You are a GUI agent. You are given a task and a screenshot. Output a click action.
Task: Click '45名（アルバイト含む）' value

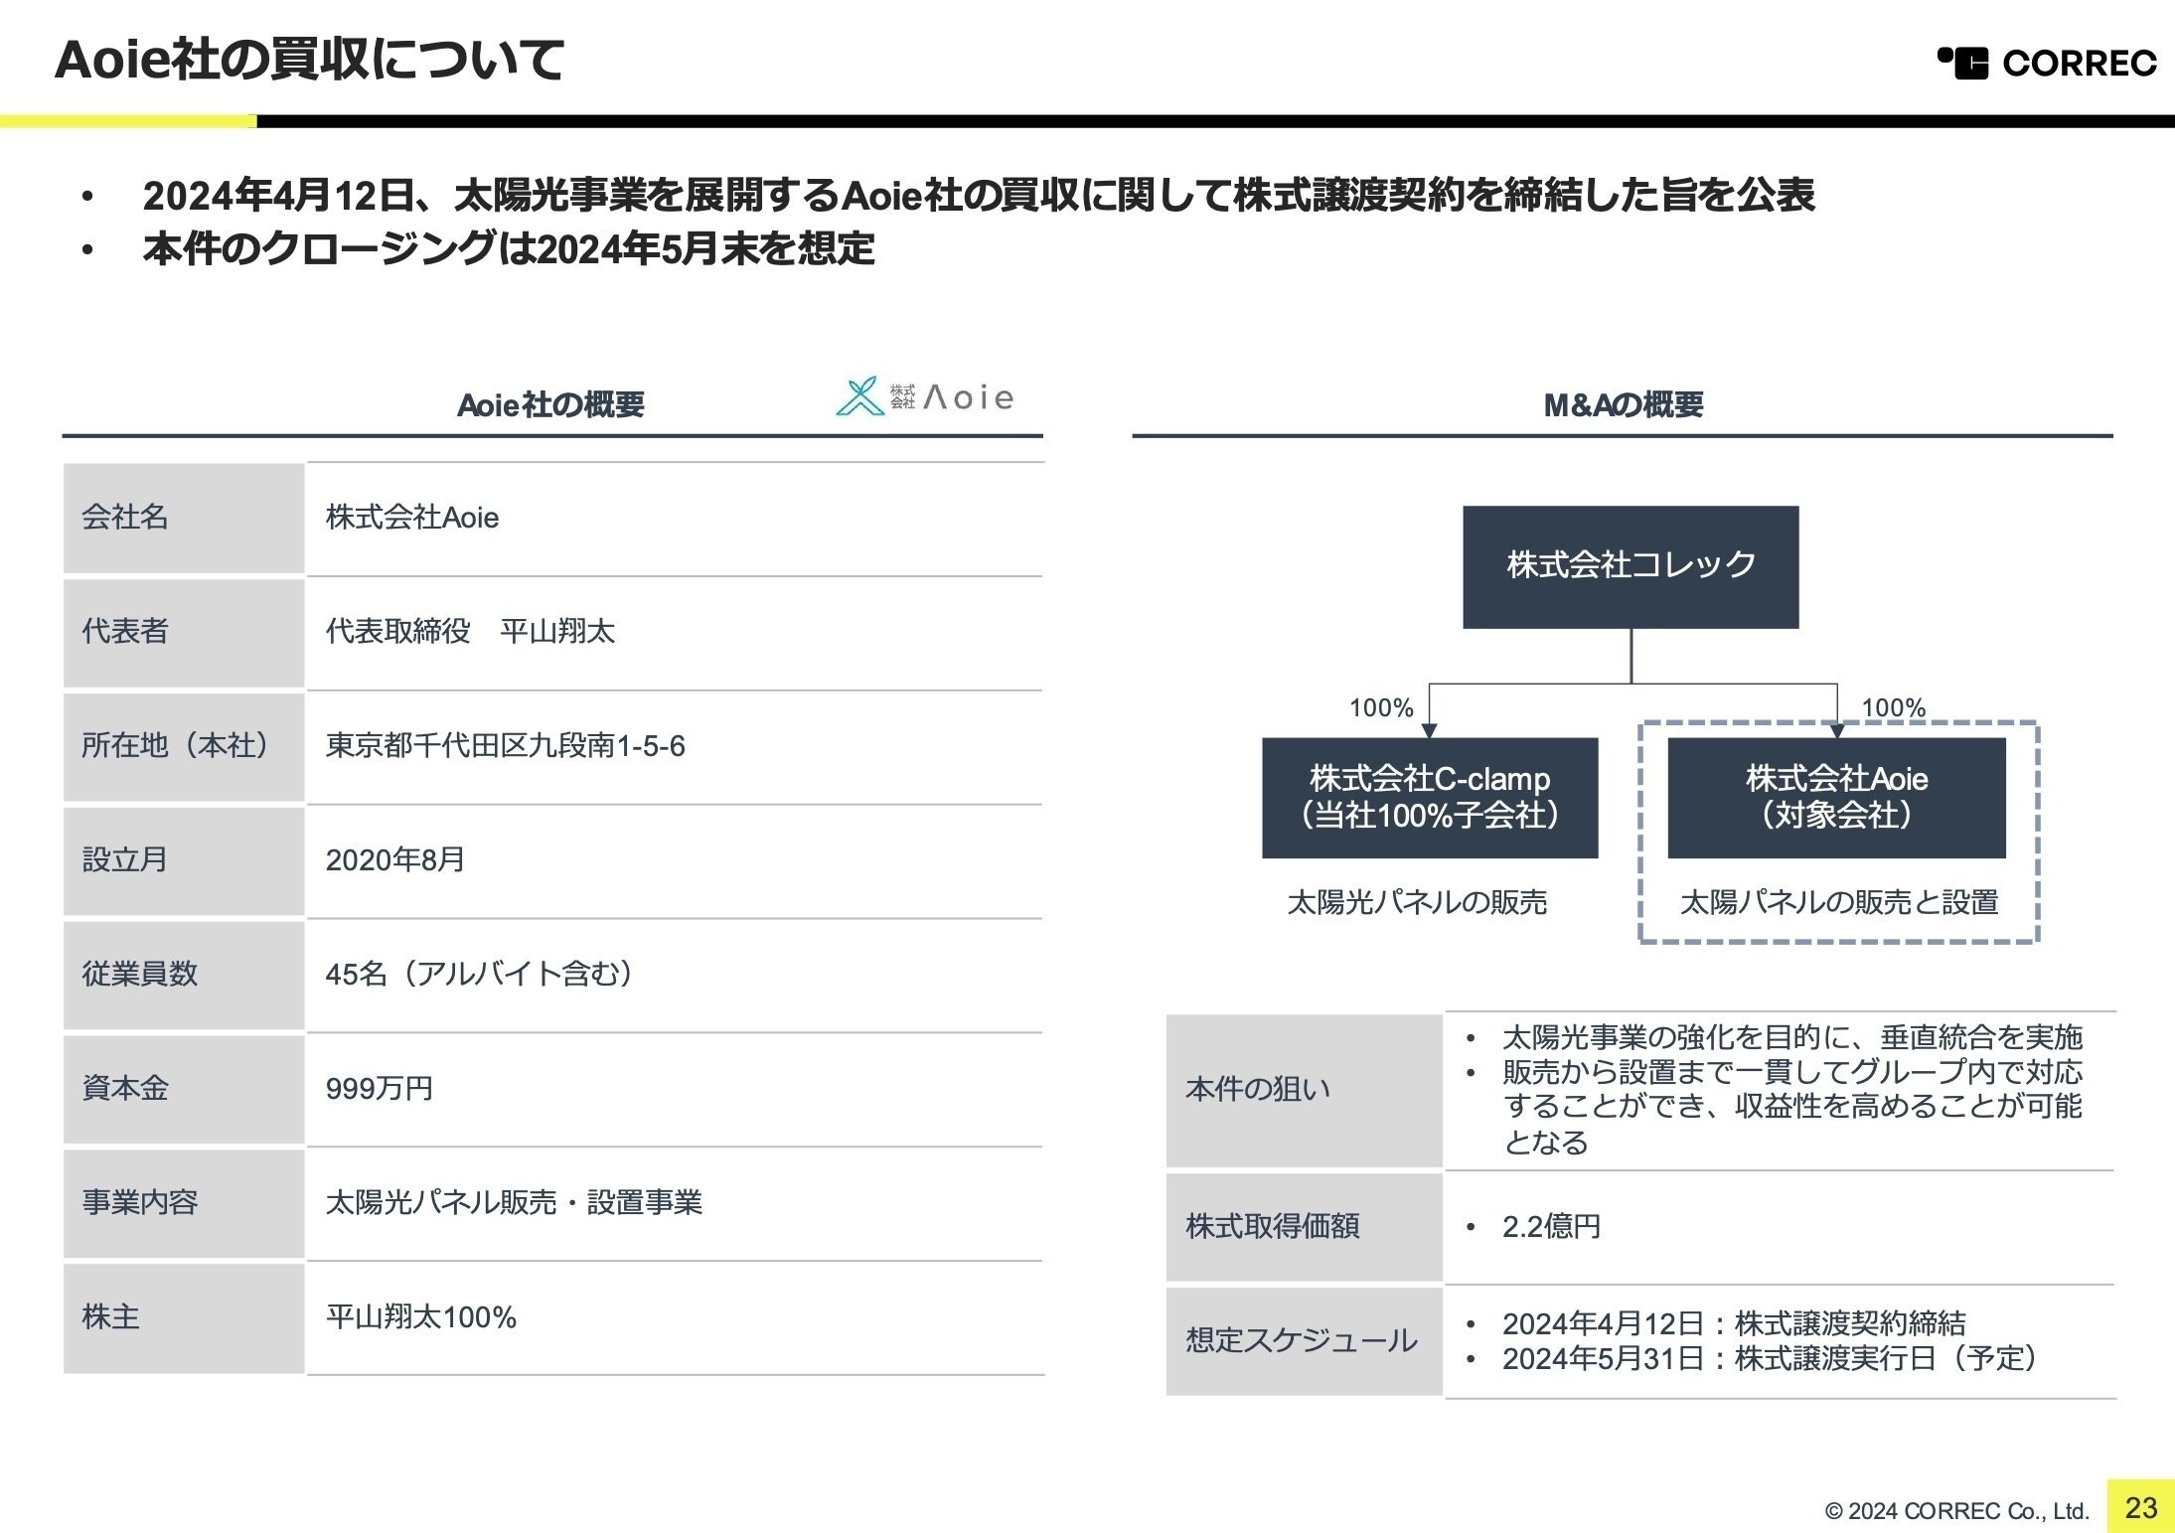tap(480, 975)
